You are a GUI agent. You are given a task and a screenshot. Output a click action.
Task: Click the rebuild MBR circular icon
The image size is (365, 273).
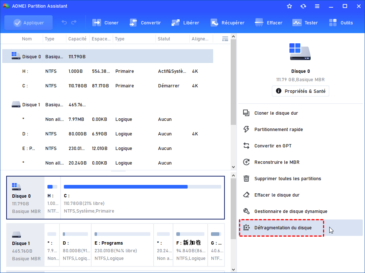(246, 162)
